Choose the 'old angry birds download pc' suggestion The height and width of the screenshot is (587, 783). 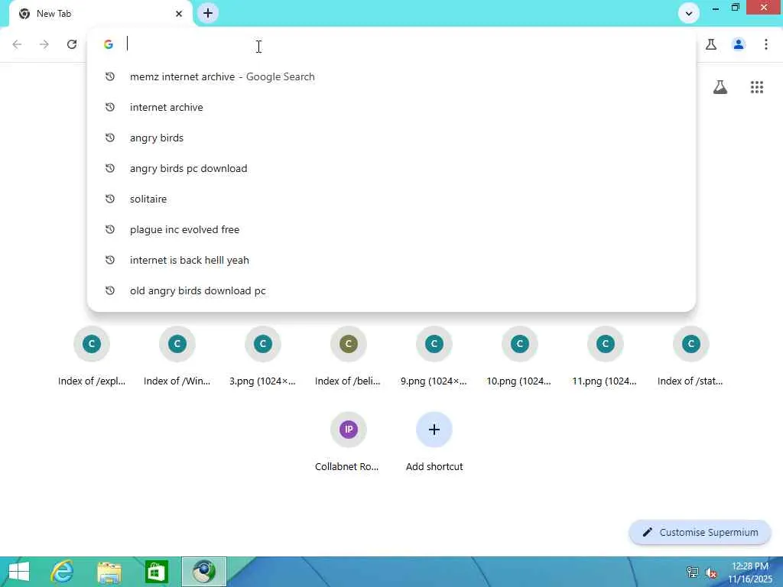pyautogui.click(x=391, y=290)
